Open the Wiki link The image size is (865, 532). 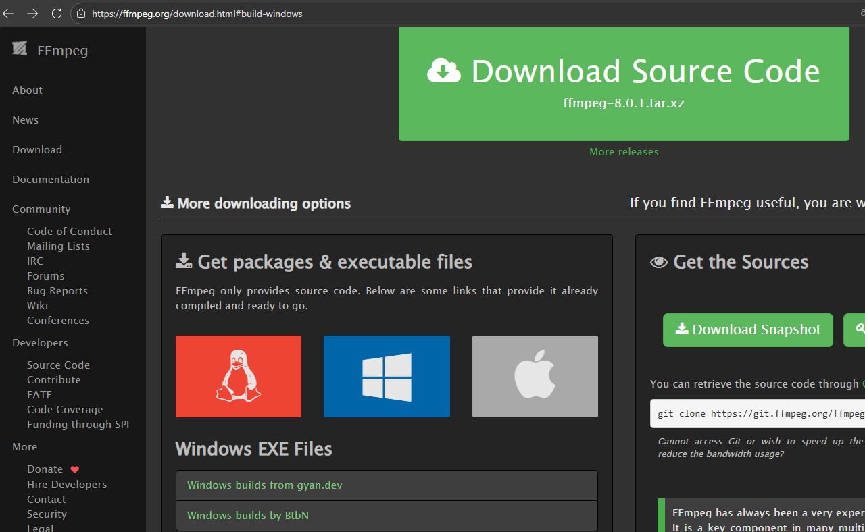[37, 306]
